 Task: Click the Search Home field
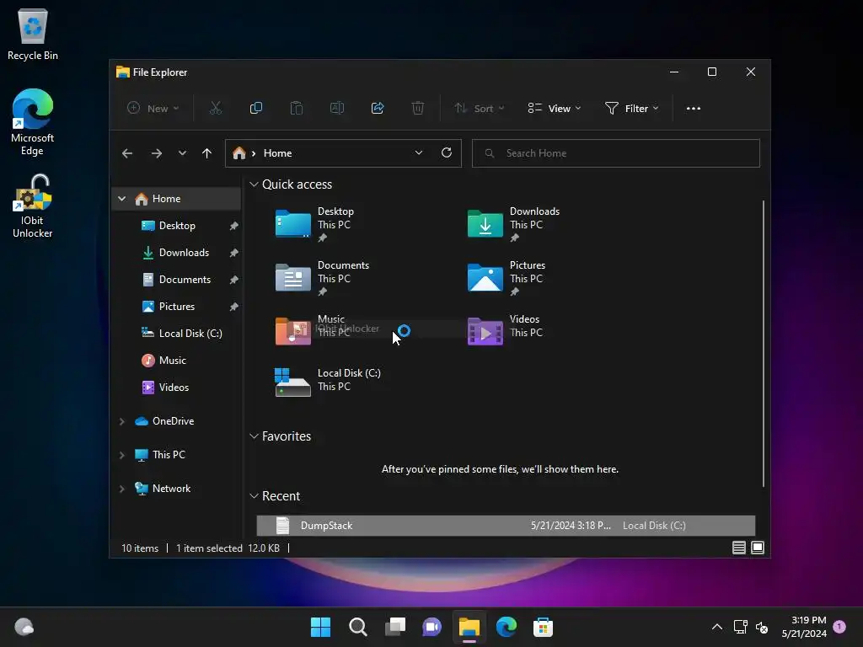(616, 153)
